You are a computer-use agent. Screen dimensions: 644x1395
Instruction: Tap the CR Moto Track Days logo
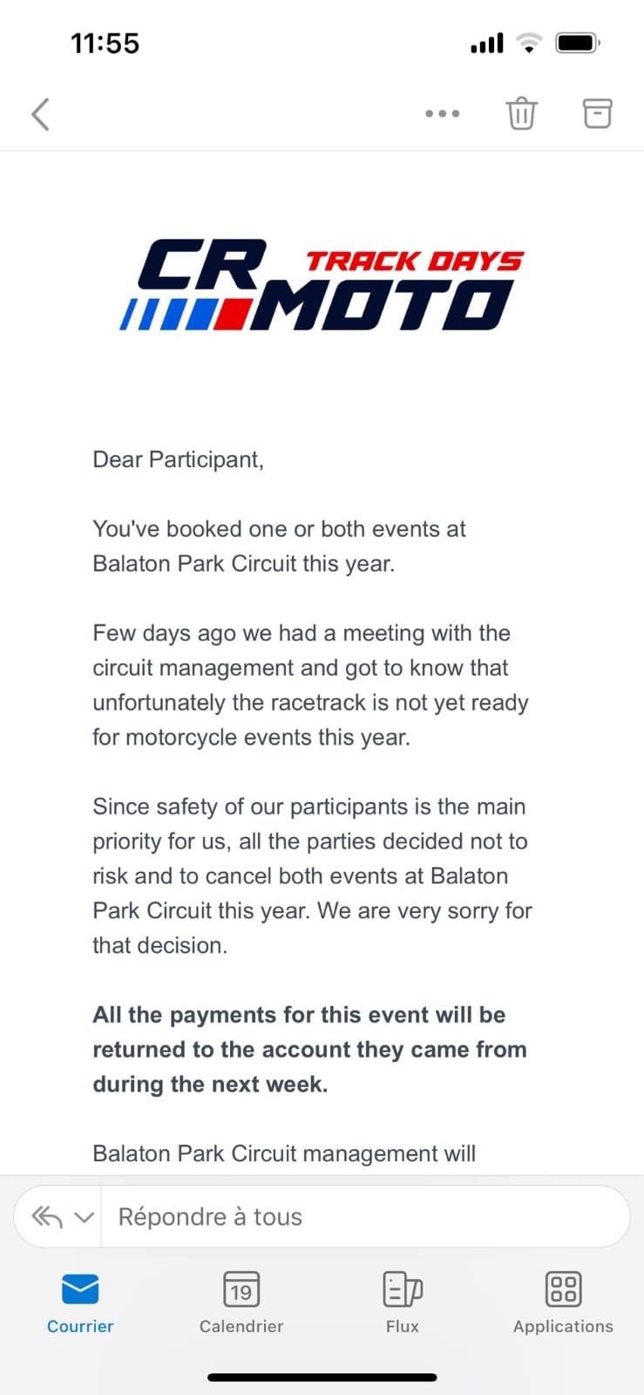point(322,285)
